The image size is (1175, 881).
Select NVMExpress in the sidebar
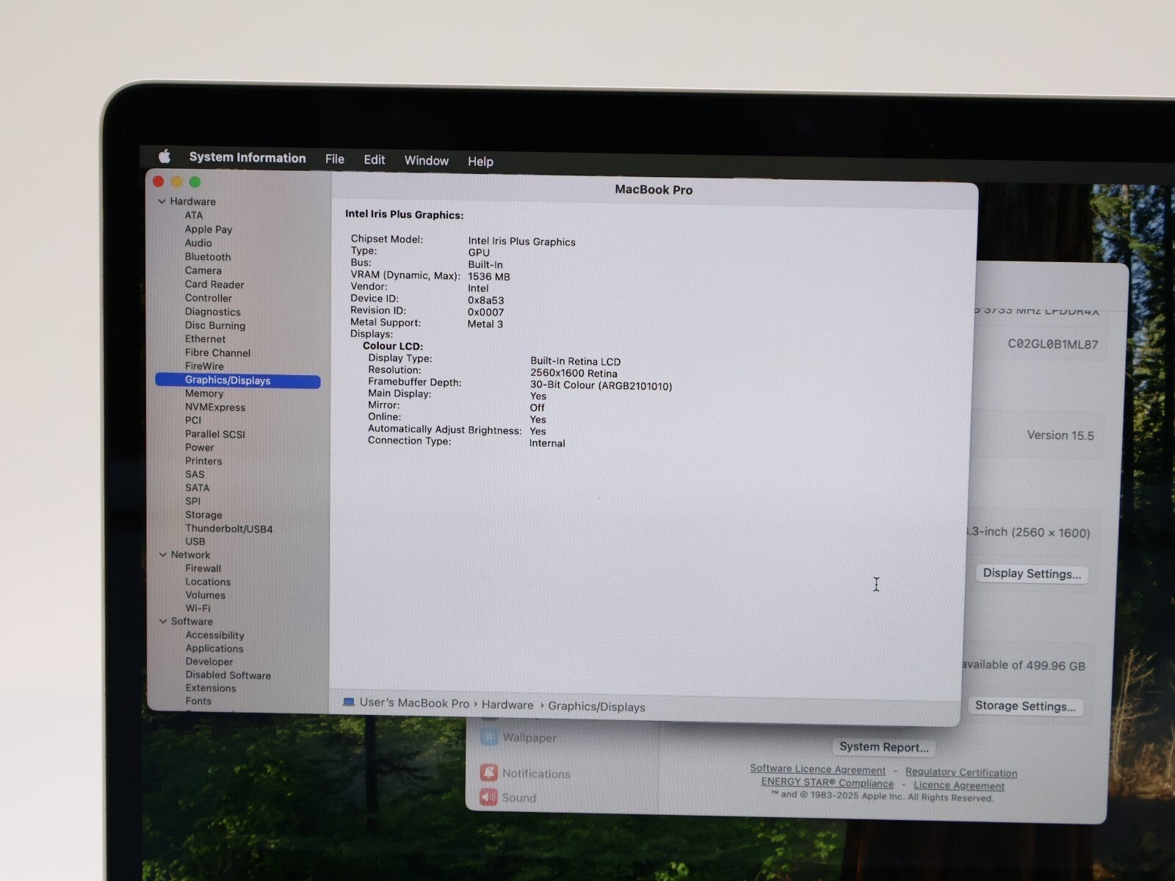click(x=215, y=407)
